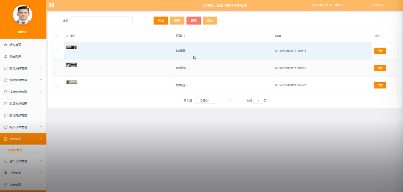This screenshot has height=192, width=403.
Task: Expand 宠物商品管理 submenu chevron
Action: 41,115
